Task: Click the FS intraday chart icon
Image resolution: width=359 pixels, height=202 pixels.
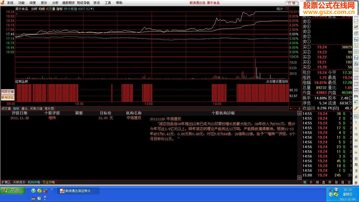Action: pyautogui.click(x=356, y=116)
